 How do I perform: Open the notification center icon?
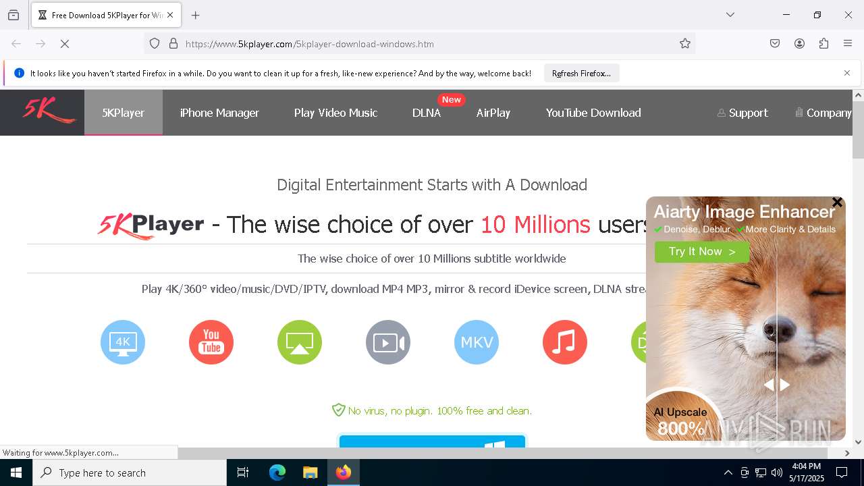[x=842, y=473]
